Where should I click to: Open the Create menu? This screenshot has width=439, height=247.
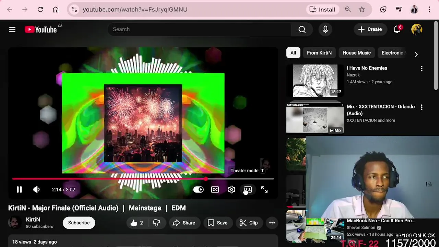click(370, 30)
